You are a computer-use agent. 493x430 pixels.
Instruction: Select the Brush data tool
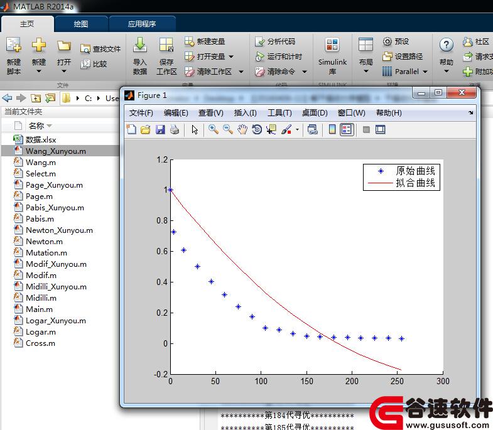tap(286, 129)
